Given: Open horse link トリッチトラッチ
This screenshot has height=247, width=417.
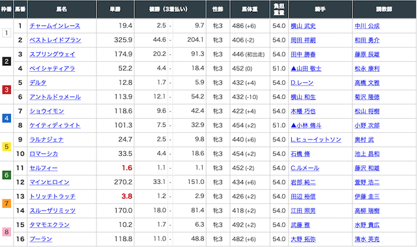Looking at the screenshot, I should click(x=52, y=196).
